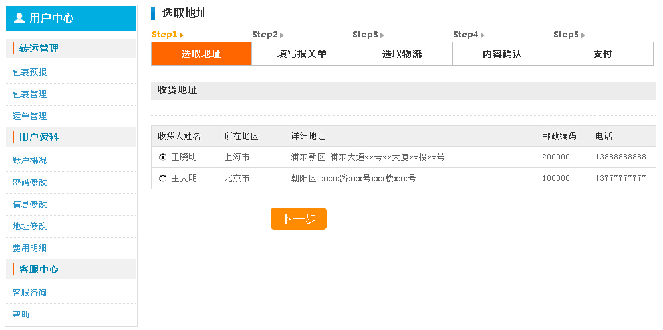663x330 pixels.
Task: Open the 选取地址 step tab
Action: pyautogui.click(x=201, y=54)
